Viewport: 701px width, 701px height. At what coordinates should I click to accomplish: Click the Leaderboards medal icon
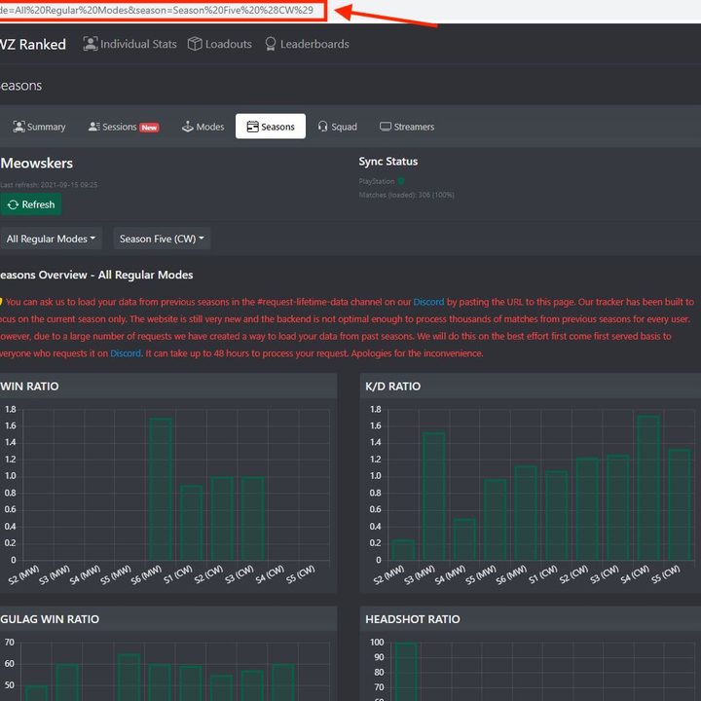270,44
